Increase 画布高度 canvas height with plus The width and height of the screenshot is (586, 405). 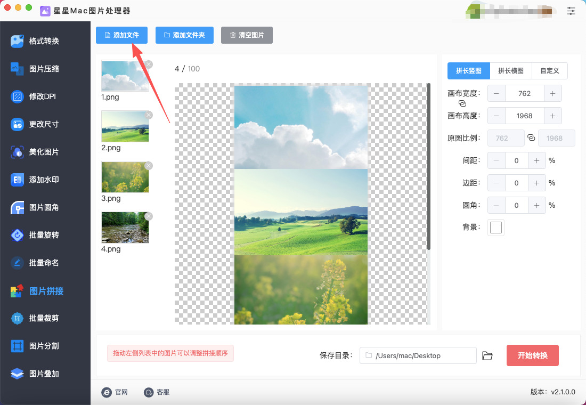pyautogui.click(x=553, y=116)
